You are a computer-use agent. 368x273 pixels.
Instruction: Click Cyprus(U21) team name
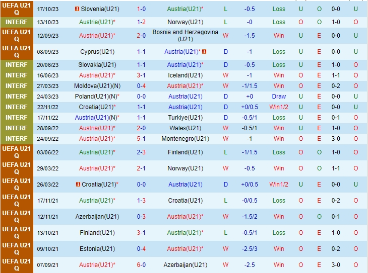click(97, 52)
